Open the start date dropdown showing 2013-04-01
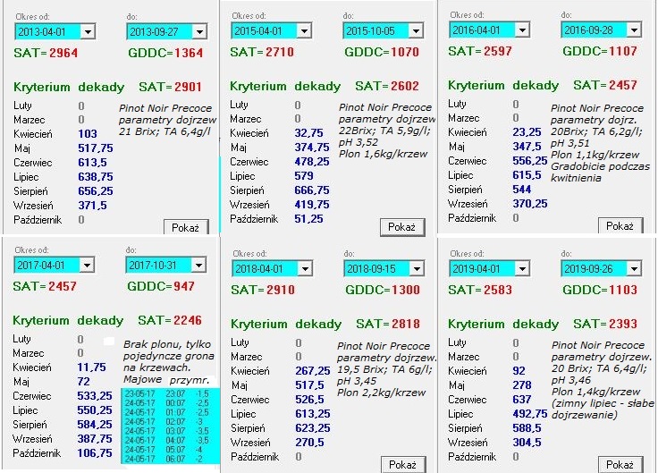 pyautogui.click(x=87, y=31)
